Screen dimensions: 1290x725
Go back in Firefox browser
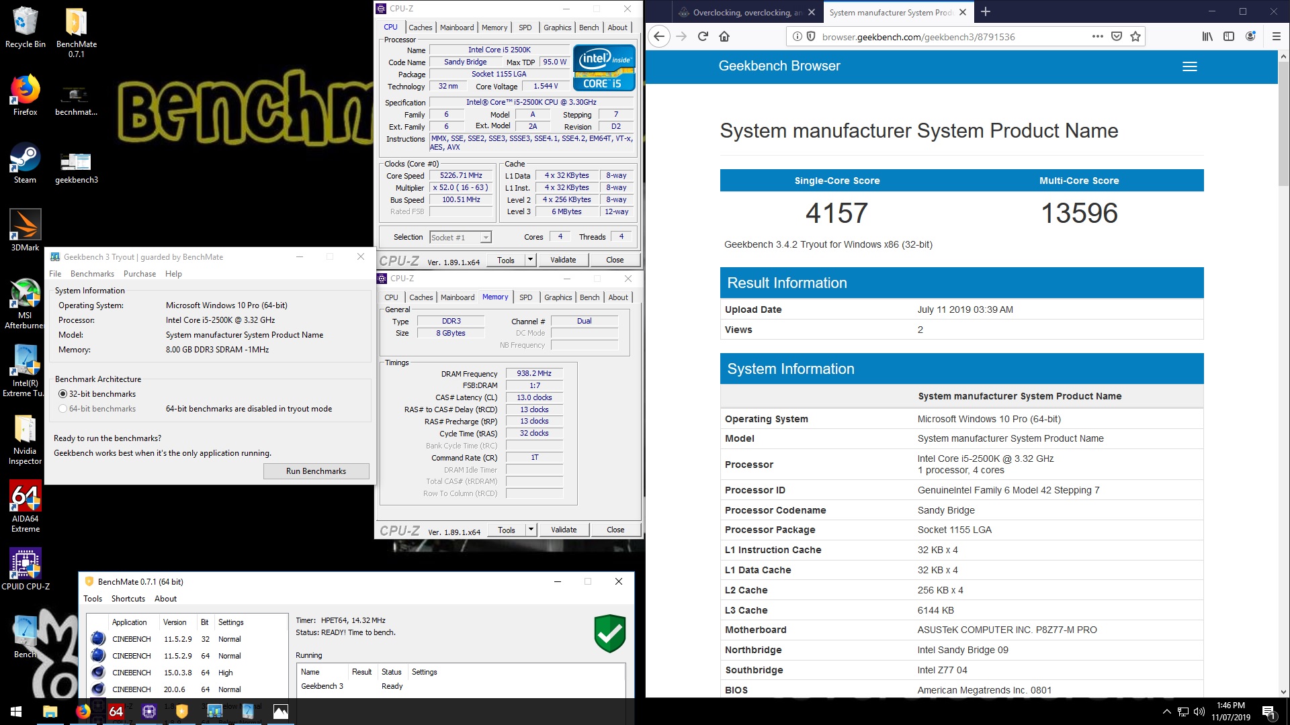tap(659, 36)
